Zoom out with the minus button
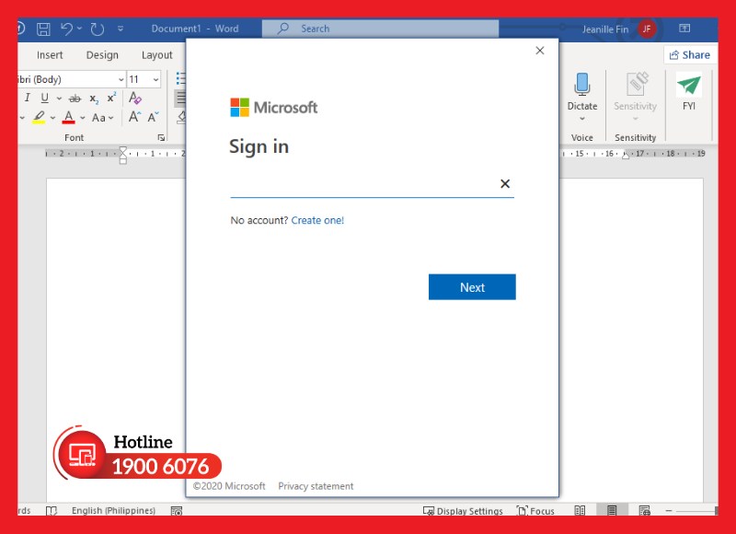The width and height of the screenshot is (736, 534). point(669,510)
